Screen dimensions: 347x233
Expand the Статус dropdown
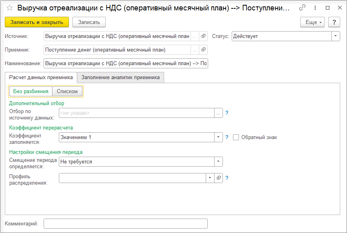[x=335, y=36]
